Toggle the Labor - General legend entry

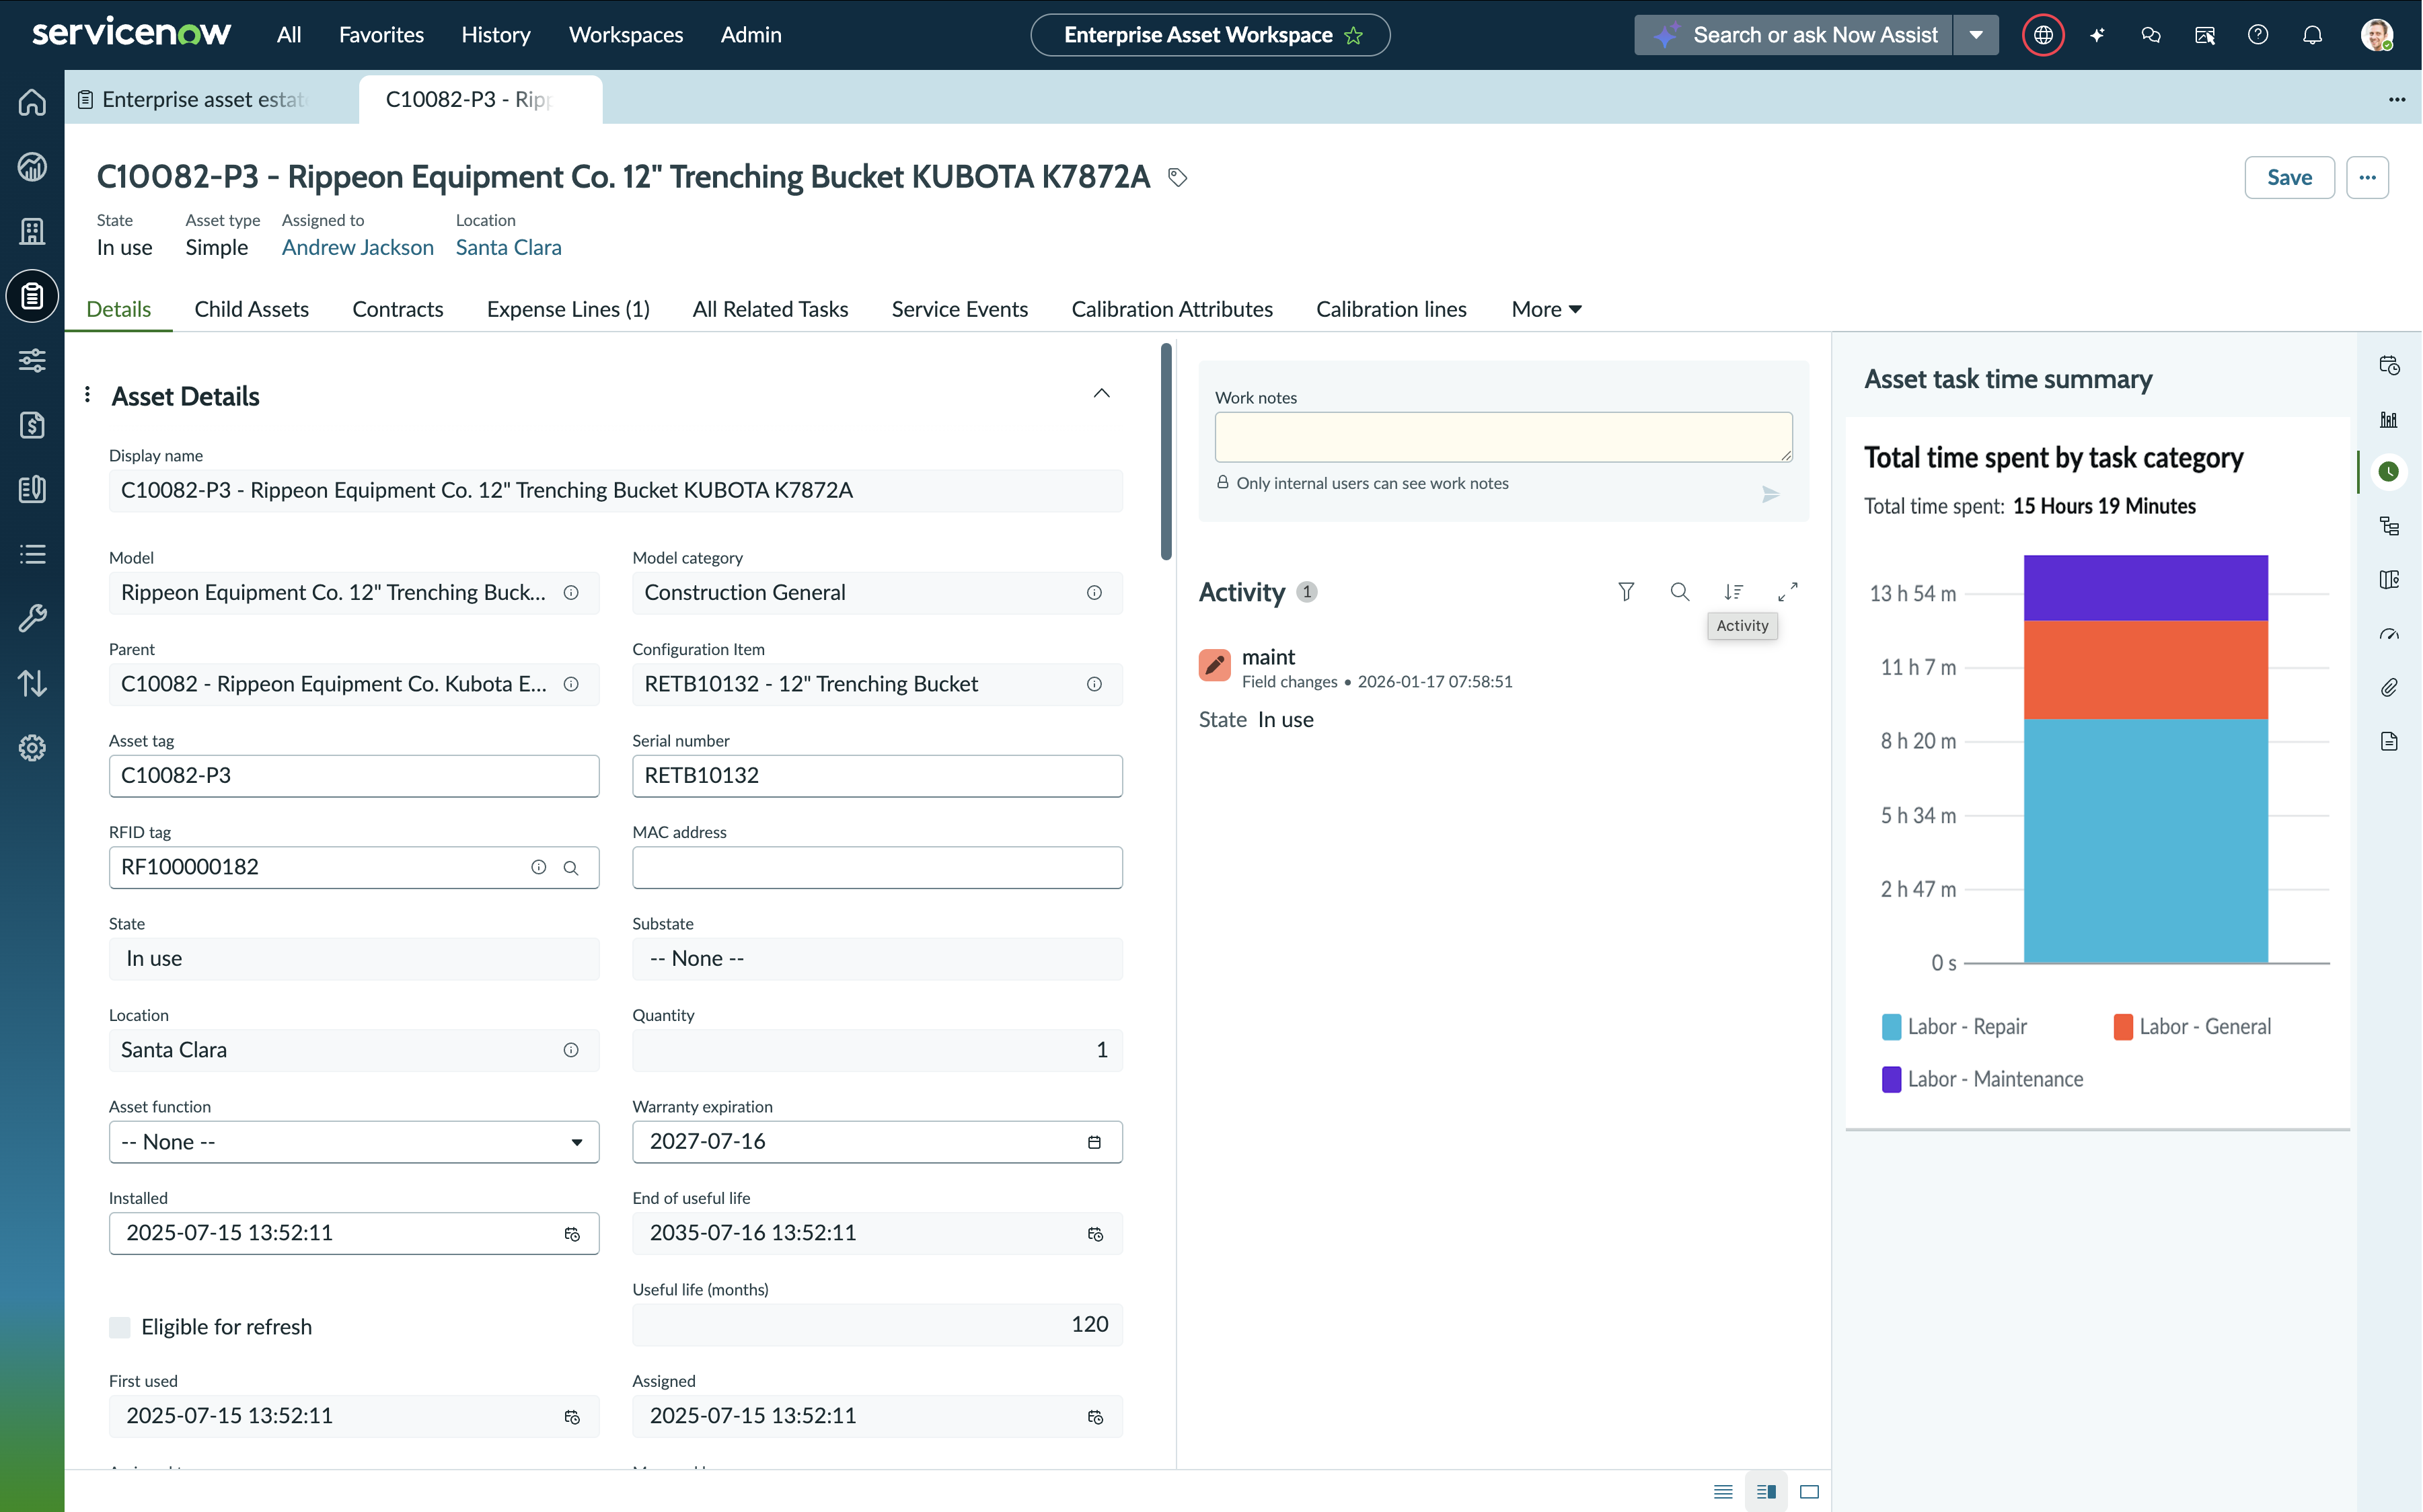coord(2192,1027)
